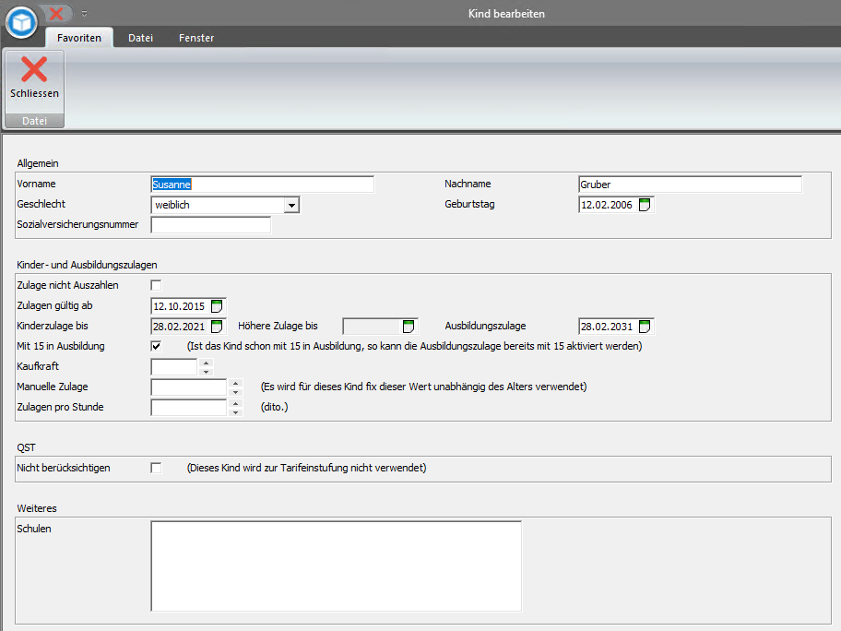841x631 pixels.
Task: Click the Kaufkraft value field
Action: (175, 367)
